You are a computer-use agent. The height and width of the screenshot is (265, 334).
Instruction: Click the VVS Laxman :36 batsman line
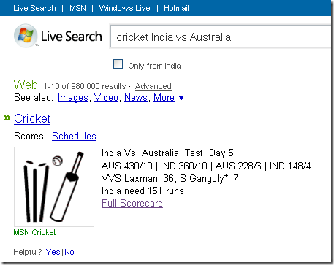point(170,179)
